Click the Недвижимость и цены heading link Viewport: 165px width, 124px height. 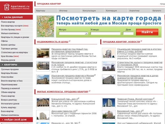pyautogui.click(x=52, y=42)
